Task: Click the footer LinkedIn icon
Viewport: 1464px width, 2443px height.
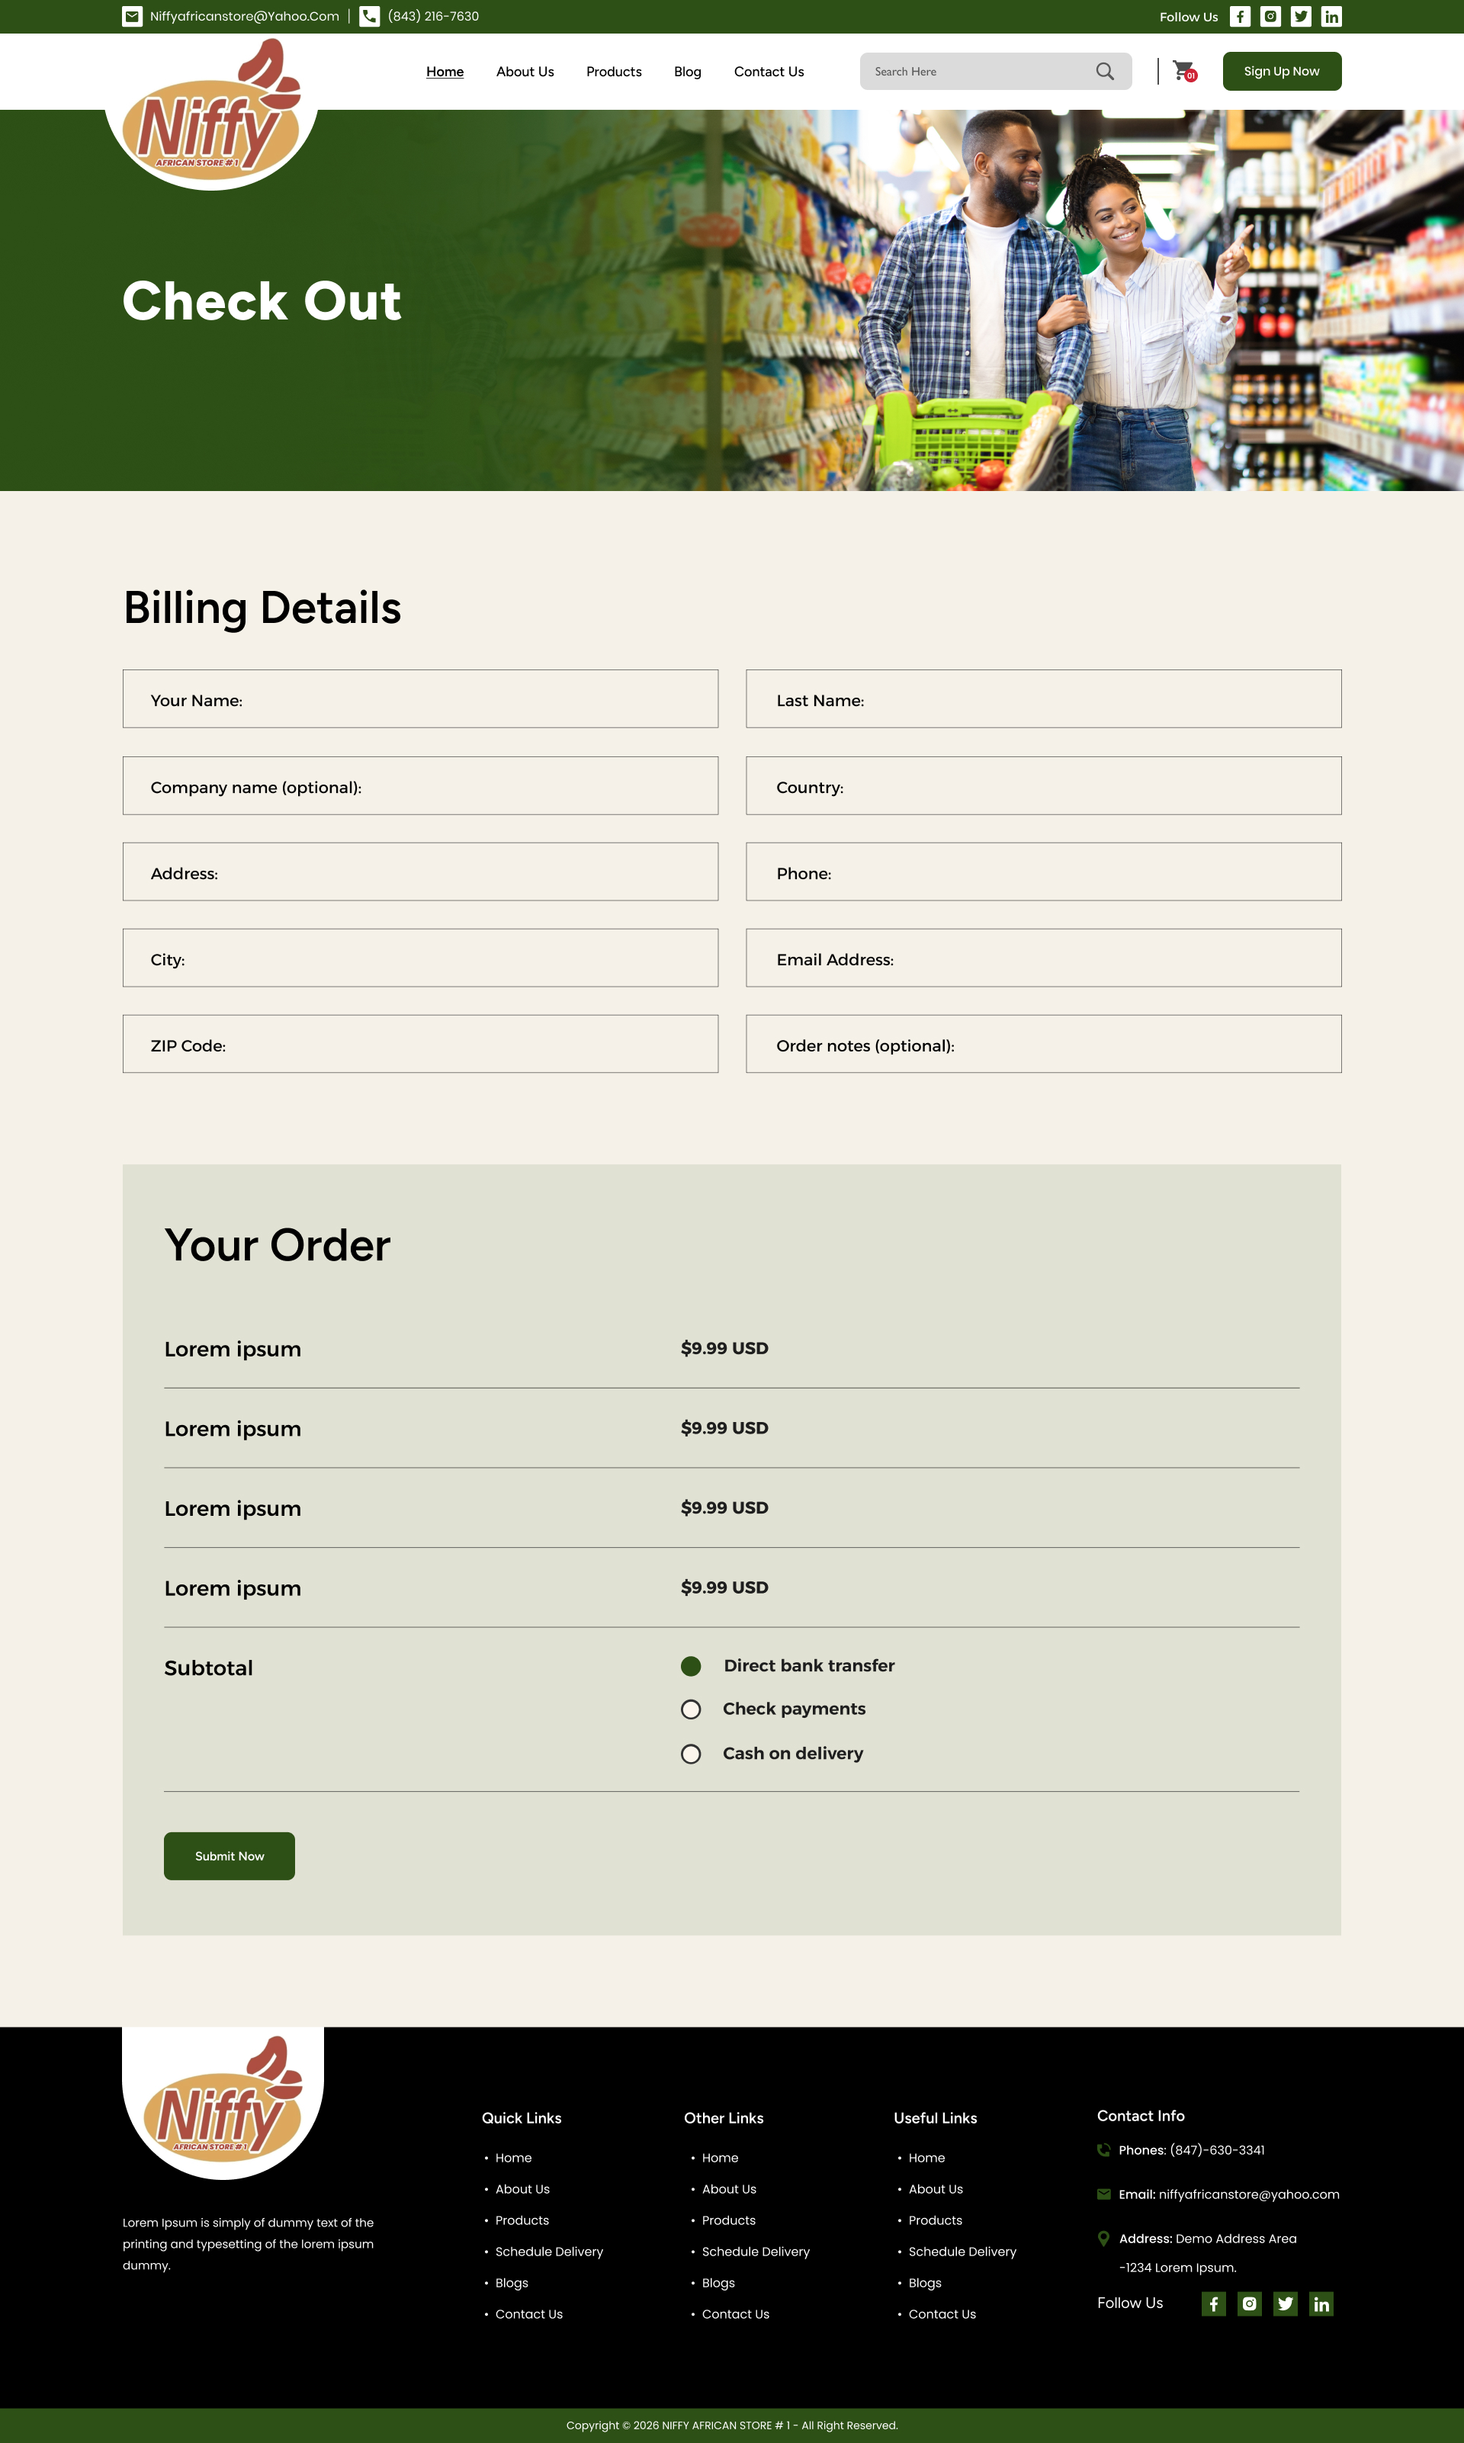Action: coord(1321,2303)
